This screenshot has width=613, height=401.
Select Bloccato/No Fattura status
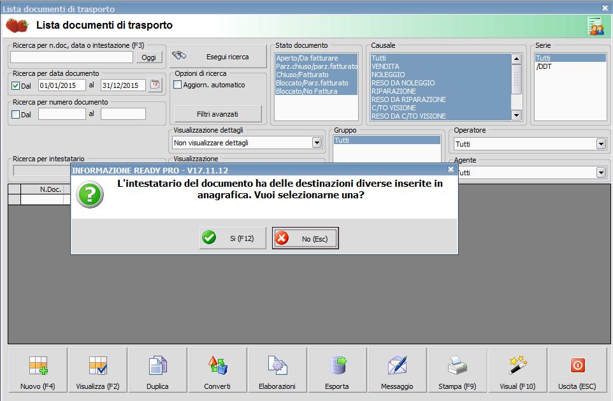[316, 91]
